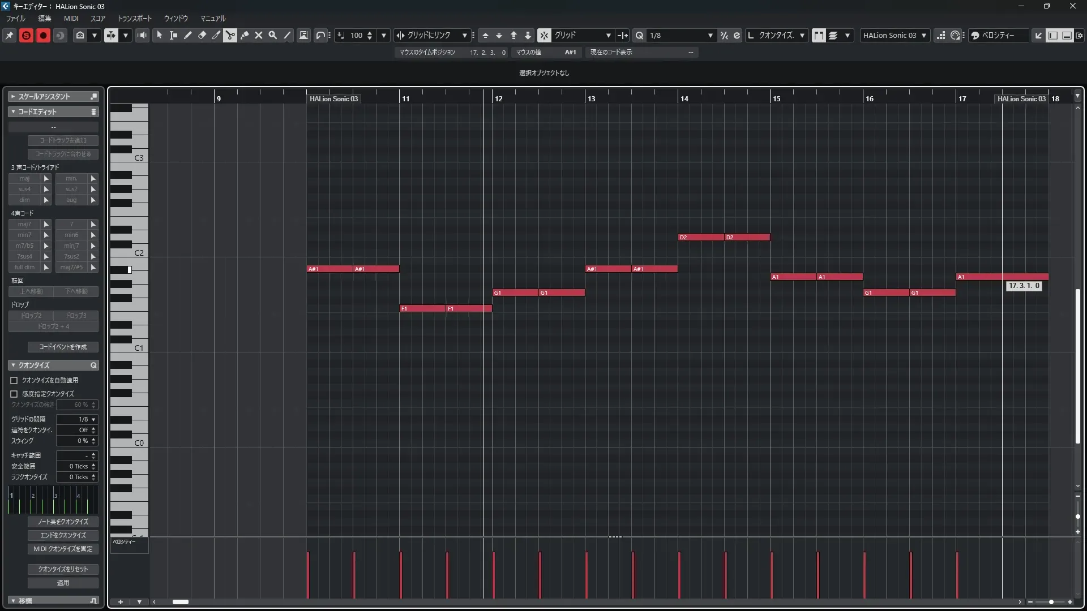Enable クオンタイズを自動適用 checkbox
The height and width of the screenshot is (611, 1087).
tap(14, 380)
